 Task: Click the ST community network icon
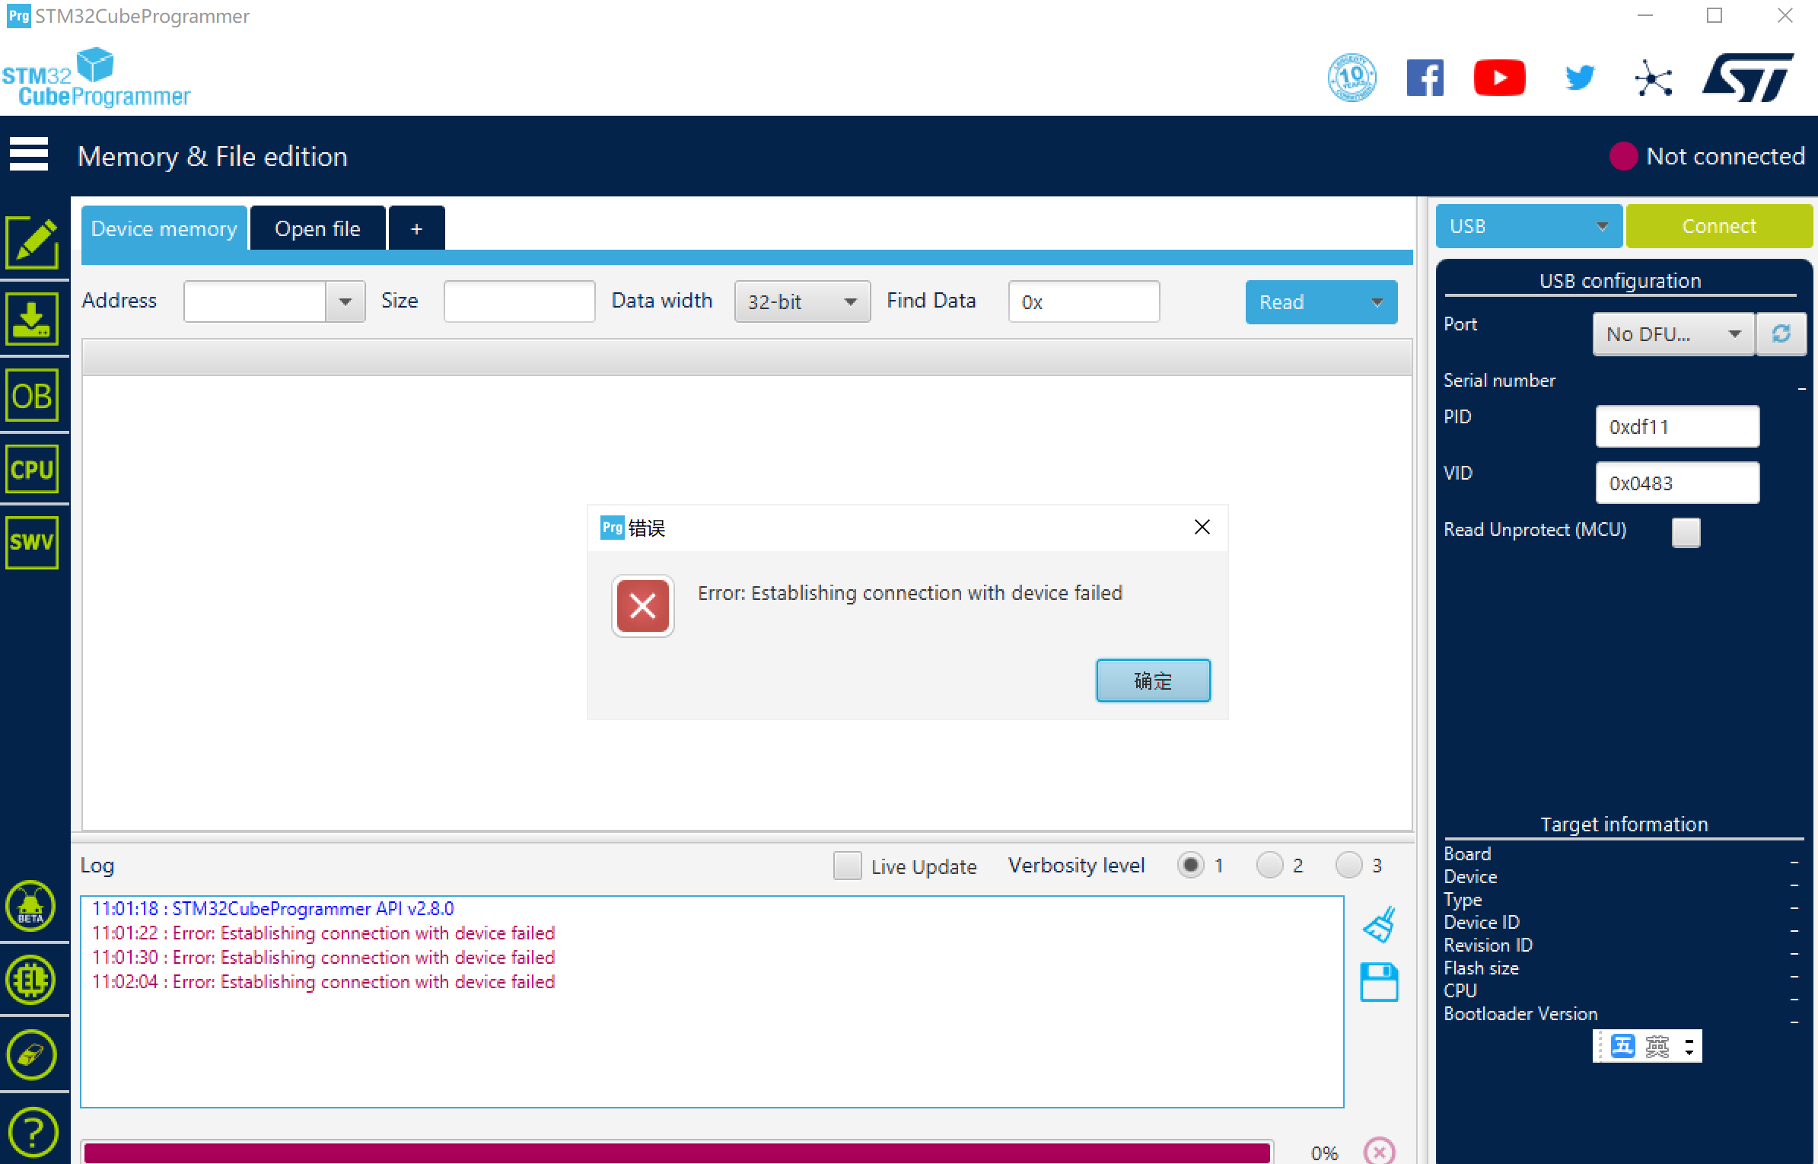click(x=1653, y=78)
